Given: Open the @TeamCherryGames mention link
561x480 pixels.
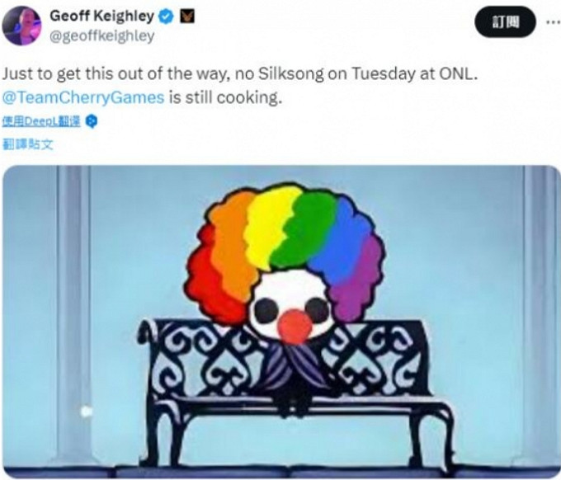Looking at the screenshot, I should click(x=83, y=97).
